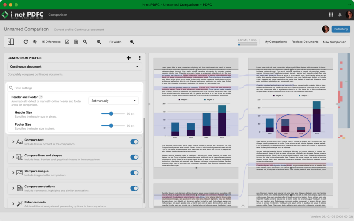Adjust the Footer Size slider
The height and width of the screenshot is (221, 354).
pyautogui.click(x=113, y=126)
